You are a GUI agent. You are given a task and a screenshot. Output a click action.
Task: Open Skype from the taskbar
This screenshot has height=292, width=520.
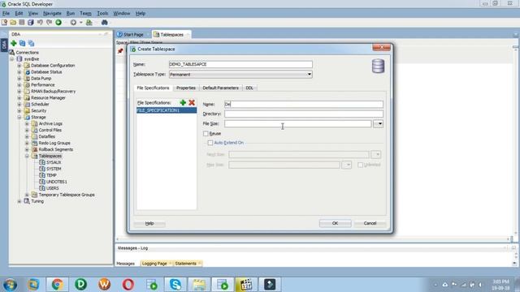tap(175, 284)
